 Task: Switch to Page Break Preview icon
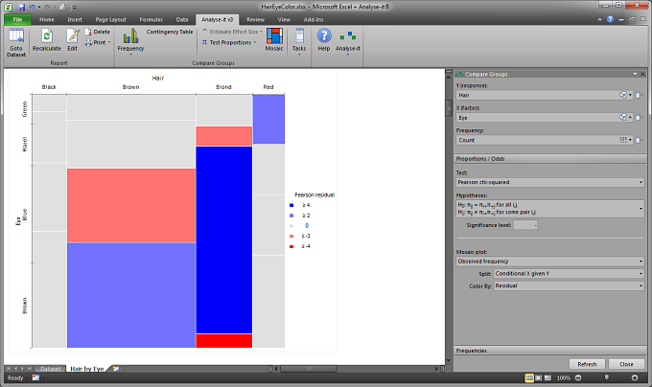[547, 377]
